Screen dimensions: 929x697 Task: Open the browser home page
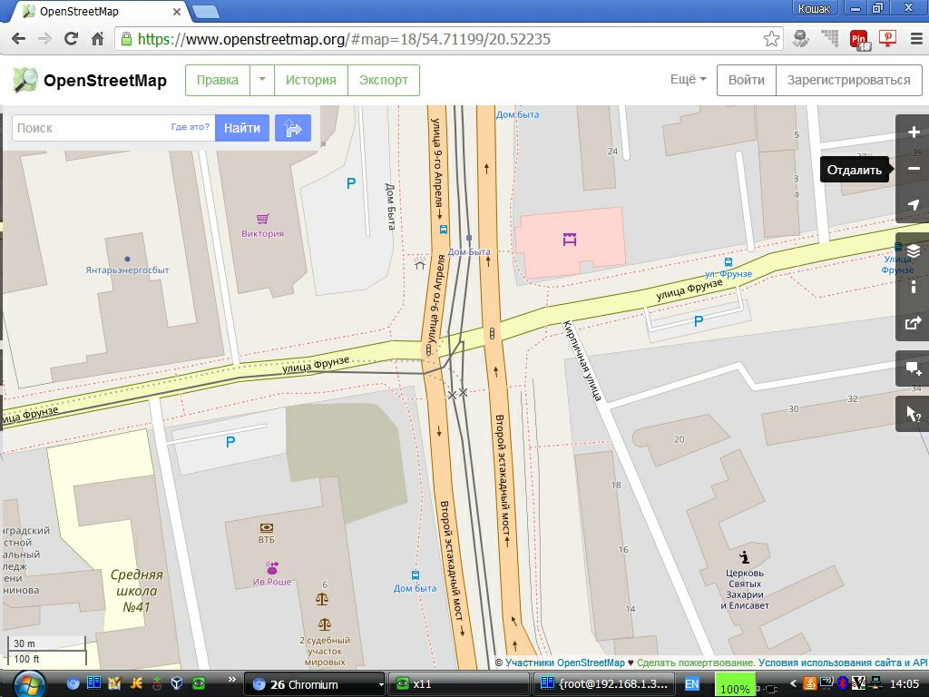point(98,39)
